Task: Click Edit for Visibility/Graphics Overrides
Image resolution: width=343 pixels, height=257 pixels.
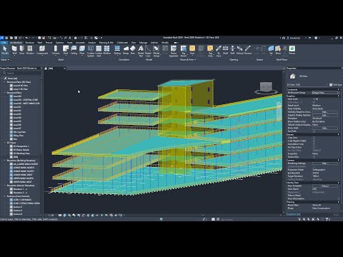Action: tap(325, 112)
